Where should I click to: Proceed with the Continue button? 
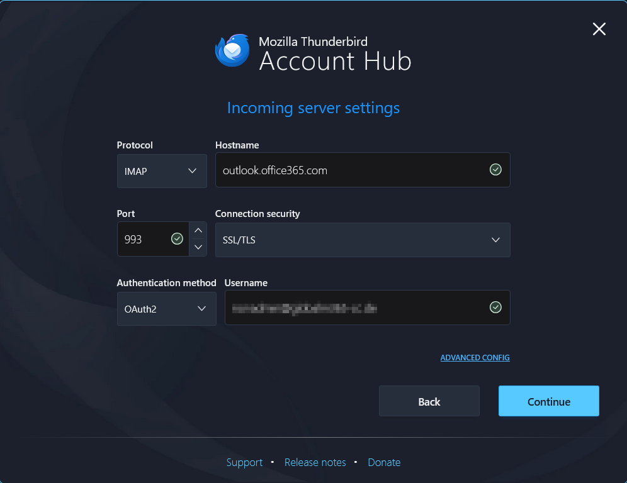[549, 401]
